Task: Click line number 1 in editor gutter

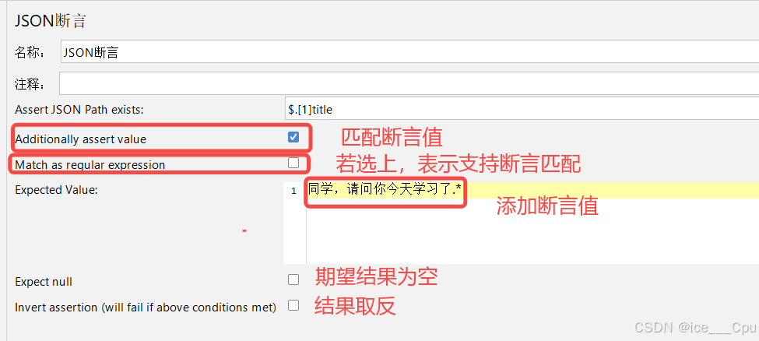Action: coord(293,191)
